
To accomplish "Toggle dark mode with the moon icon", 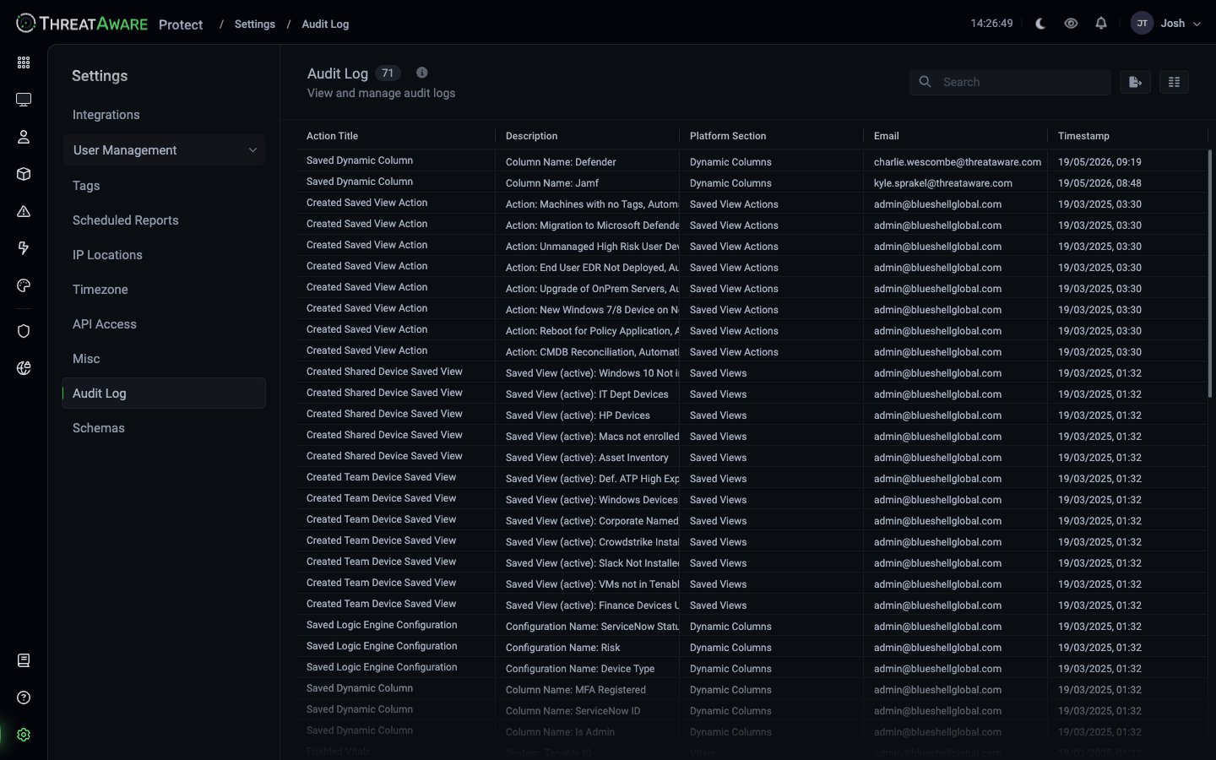I will click(x=1040, y=24).
